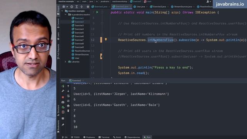Expand the Libraries node

pos(66,62)
